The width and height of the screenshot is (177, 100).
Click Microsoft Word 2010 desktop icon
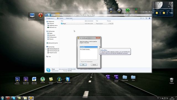click(34, 81)
